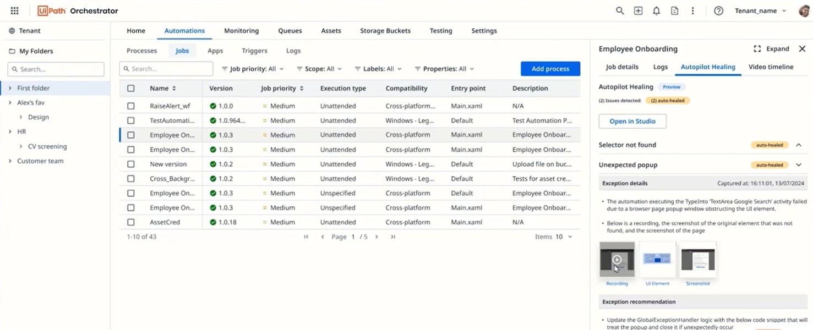The image size is (813, 330).
Task: Click the UiPath Orchestrator logo
Action: (78, 10)
